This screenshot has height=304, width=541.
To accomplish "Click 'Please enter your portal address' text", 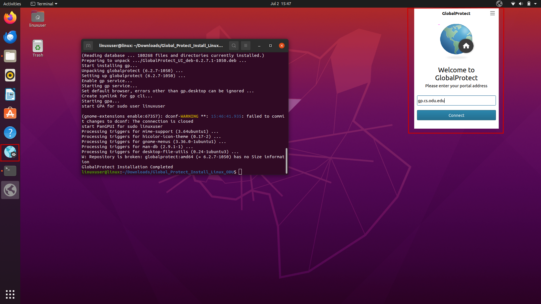I will click(x=456, y=86).
